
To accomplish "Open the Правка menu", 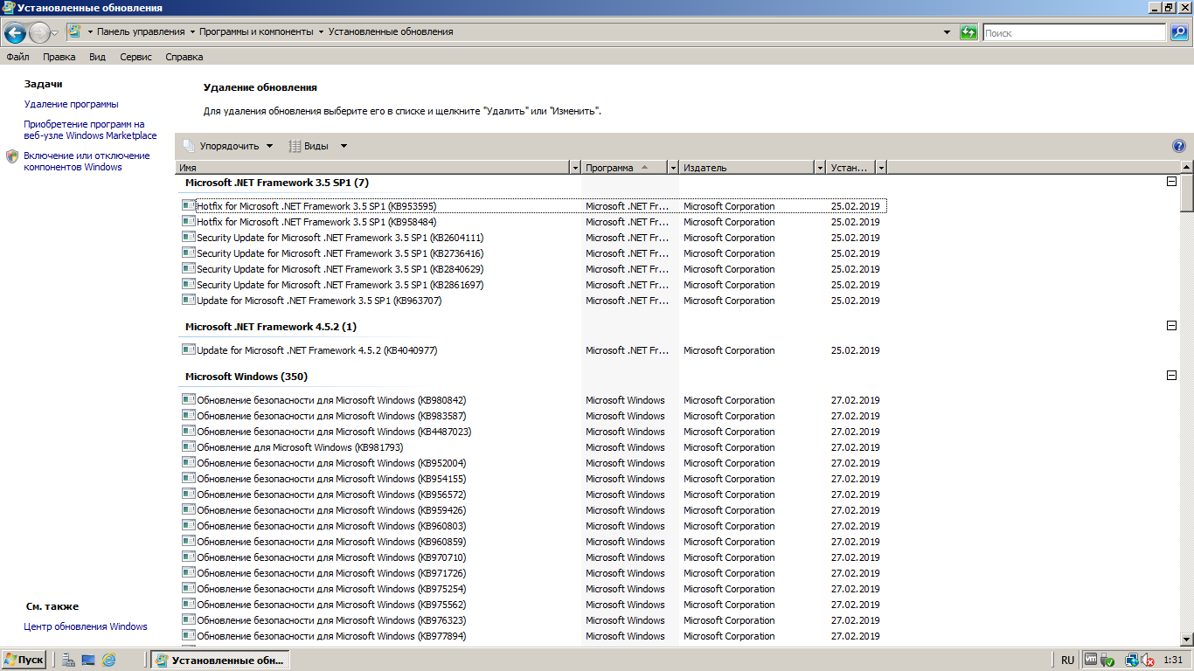I will click(x=59, y=57).
